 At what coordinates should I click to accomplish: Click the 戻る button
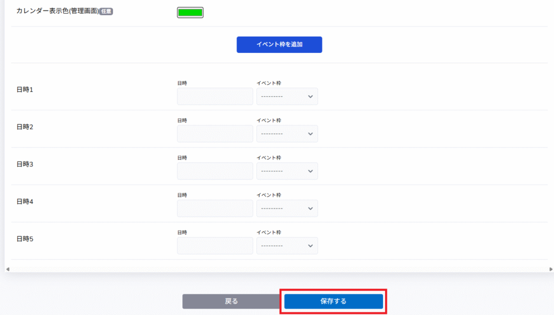point(232,301)
